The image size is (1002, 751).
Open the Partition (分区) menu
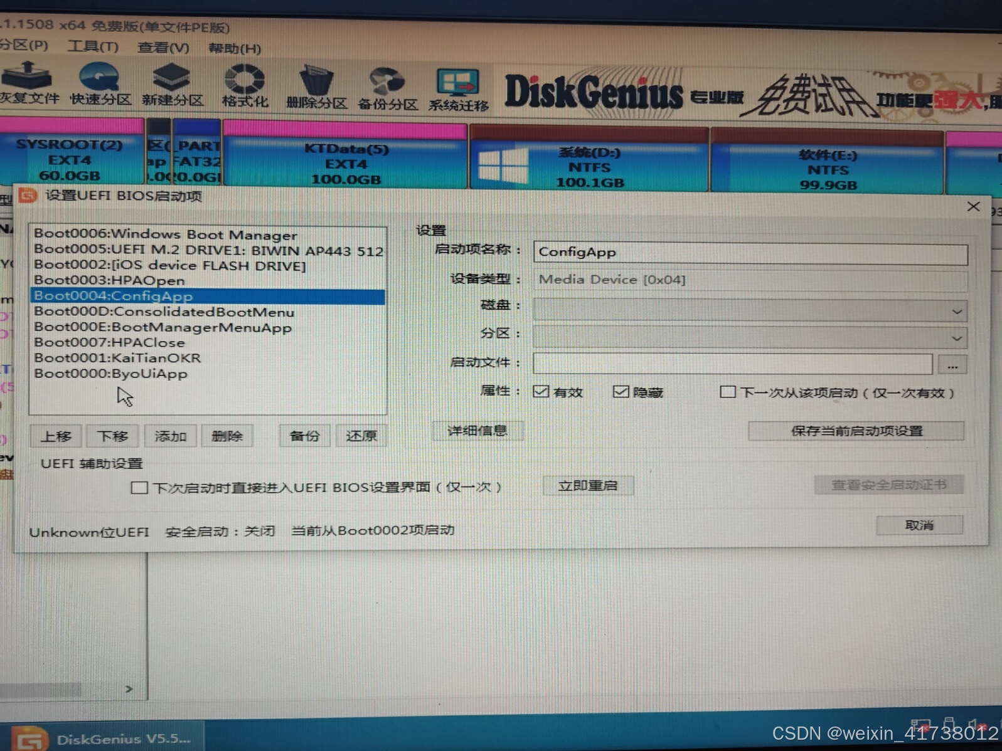(24, 45)
